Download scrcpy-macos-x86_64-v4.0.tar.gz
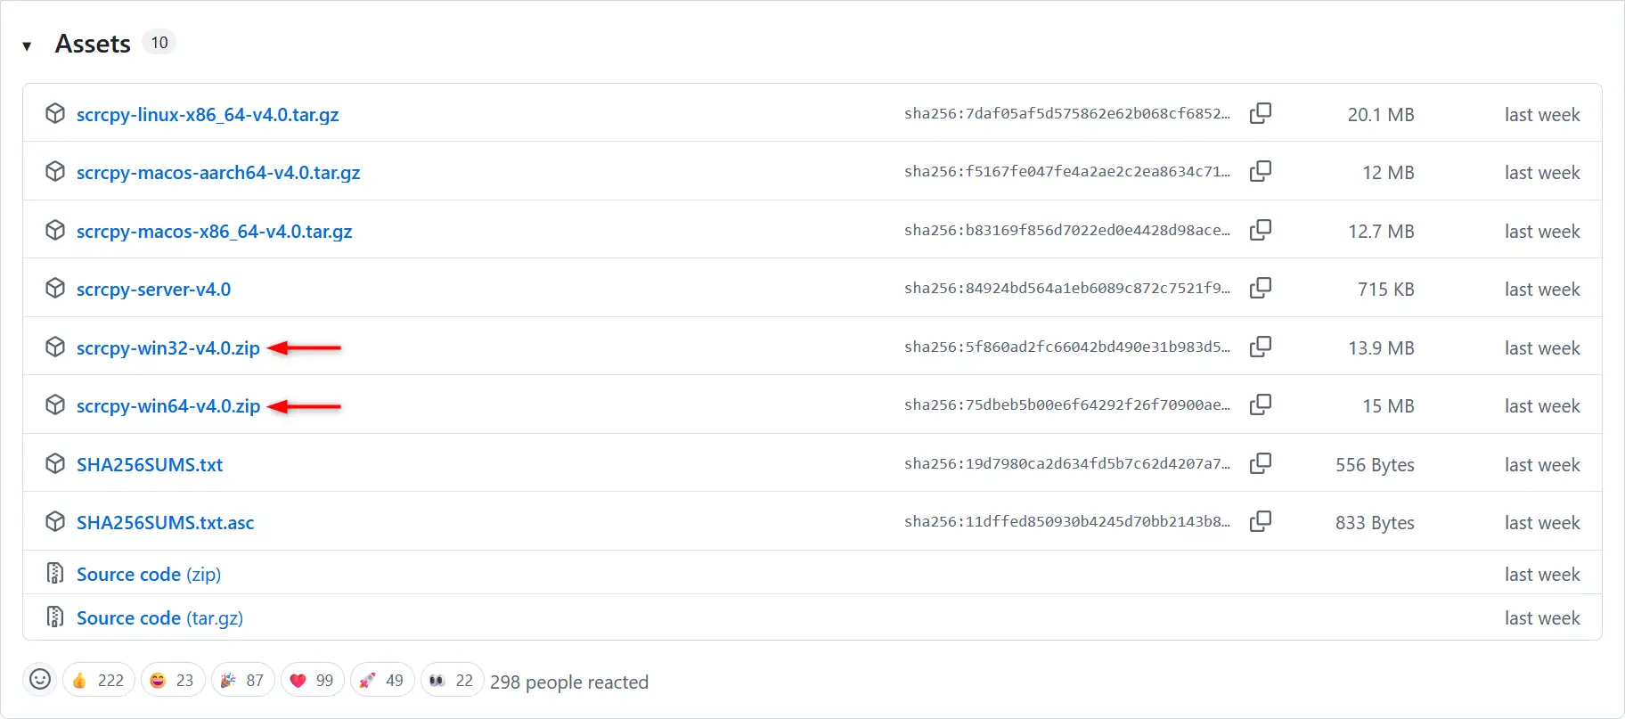Viewport: 1625px width, 719px height. (x=214, y=231)
